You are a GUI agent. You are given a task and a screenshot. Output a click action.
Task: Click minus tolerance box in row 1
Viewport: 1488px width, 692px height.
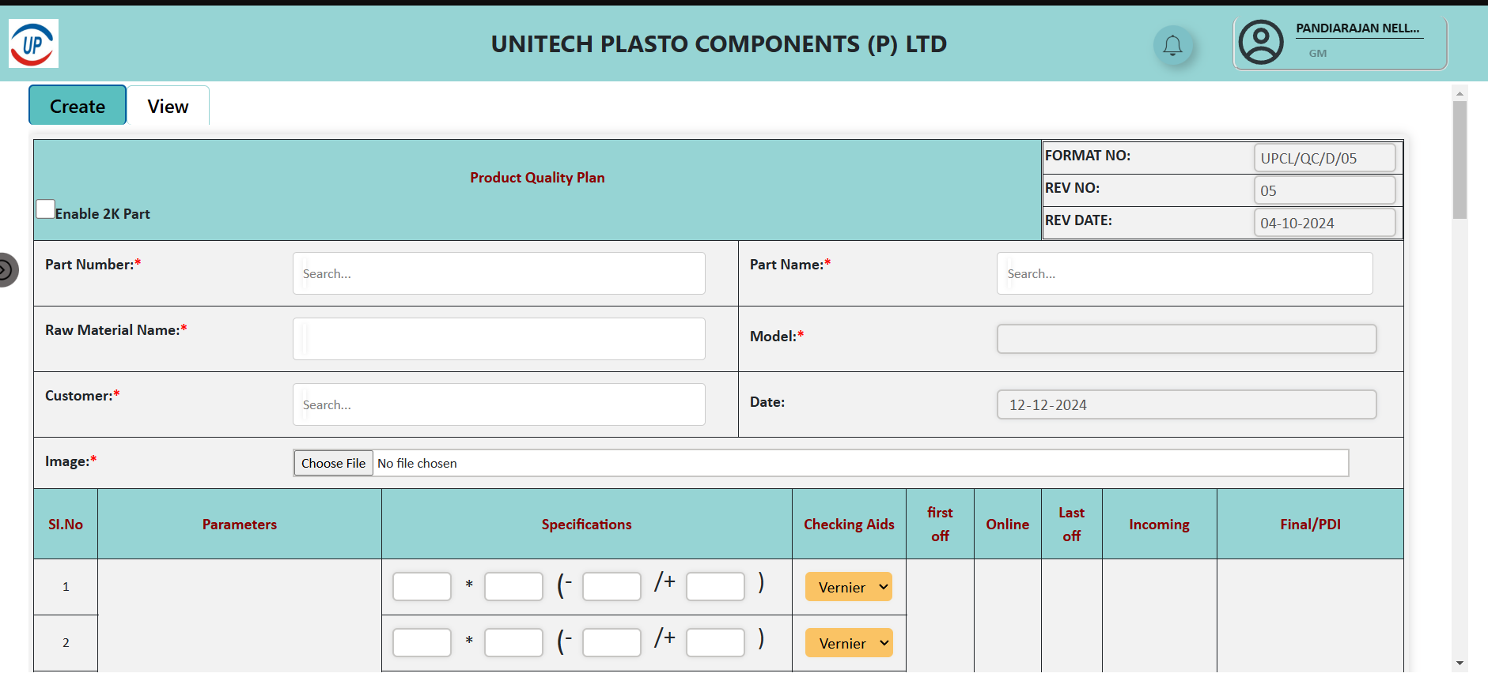tap(611, 587)
